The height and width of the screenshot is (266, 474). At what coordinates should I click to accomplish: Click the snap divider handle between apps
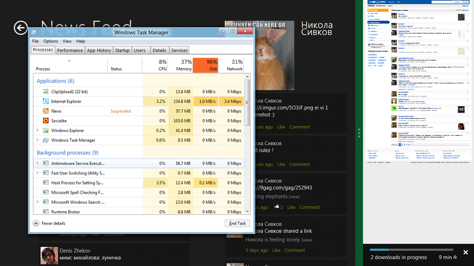click(x=359, y=133)
